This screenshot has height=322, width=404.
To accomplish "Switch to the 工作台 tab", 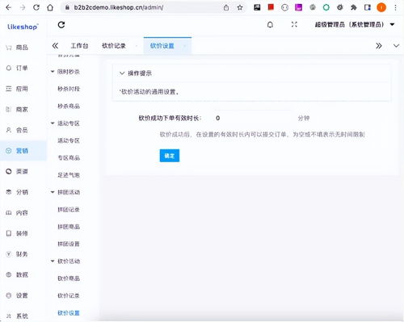I will coord(79,46).
